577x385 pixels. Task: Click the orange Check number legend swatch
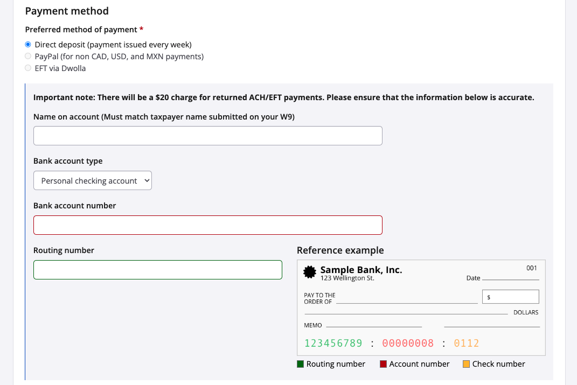tap(467, 365)
